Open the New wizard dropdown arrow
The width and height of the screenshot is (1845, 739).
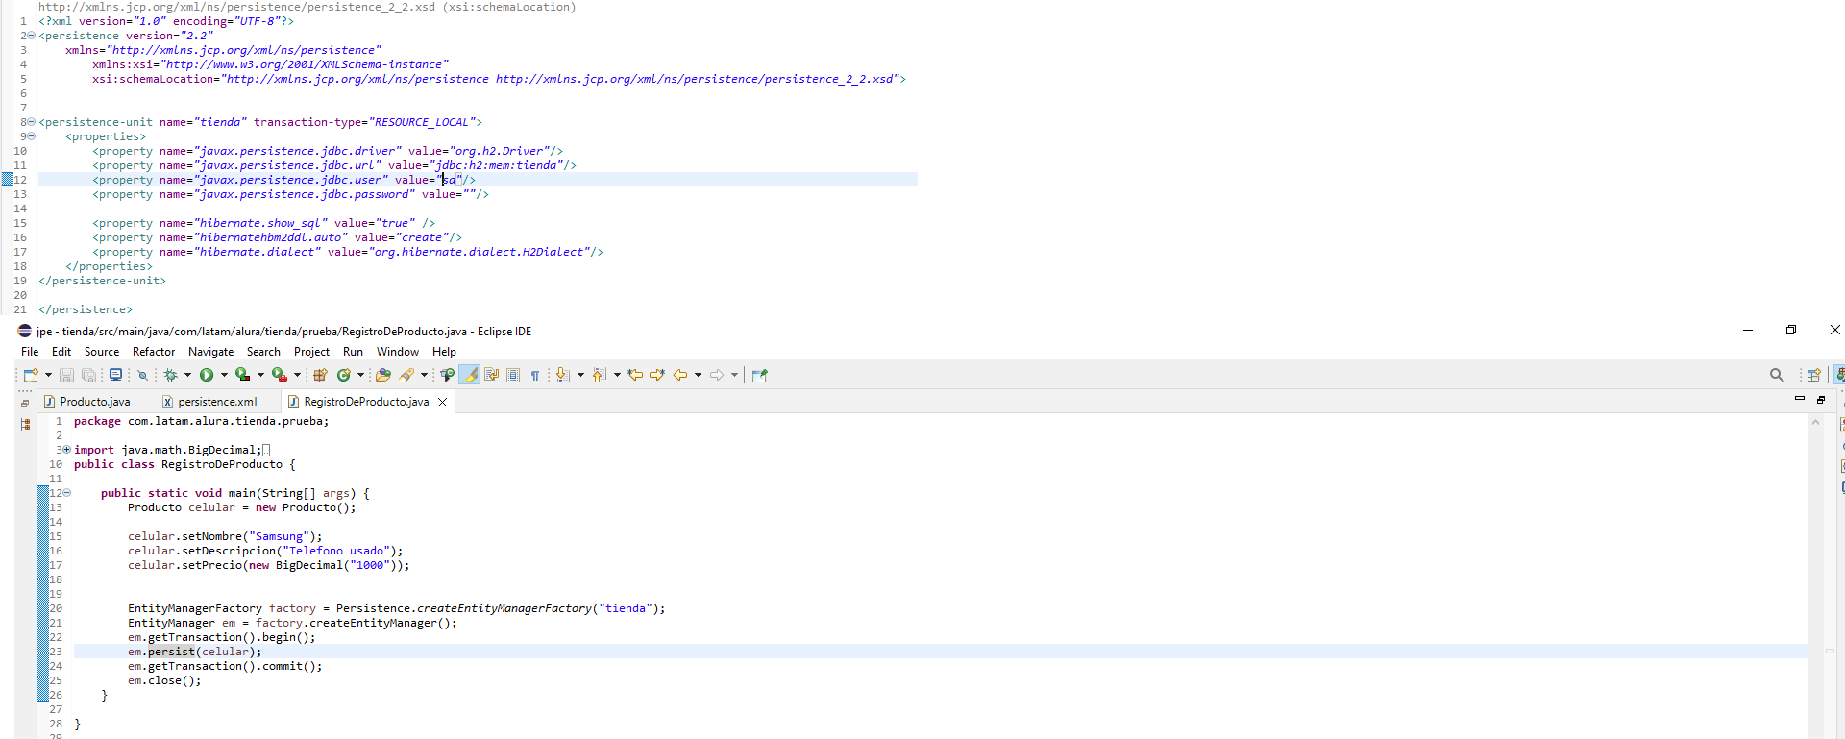[x=48, y=375]
